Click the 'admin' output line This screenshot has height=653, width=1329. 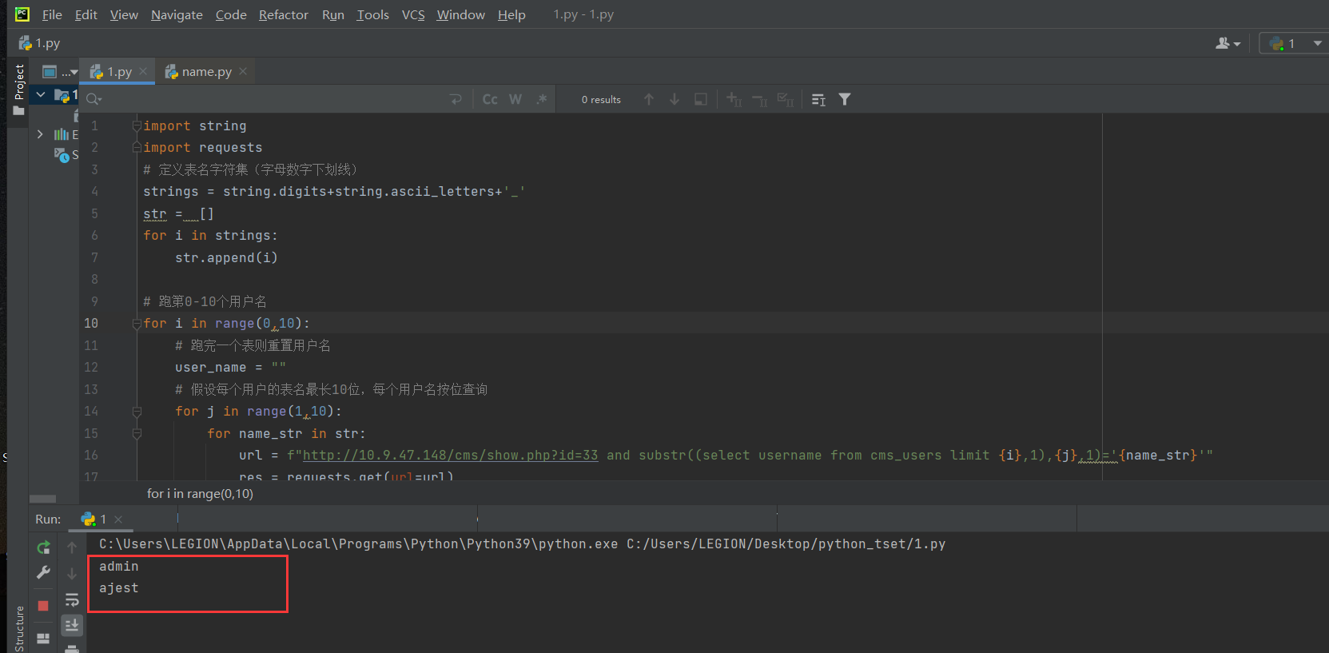(x=119, y=566)
